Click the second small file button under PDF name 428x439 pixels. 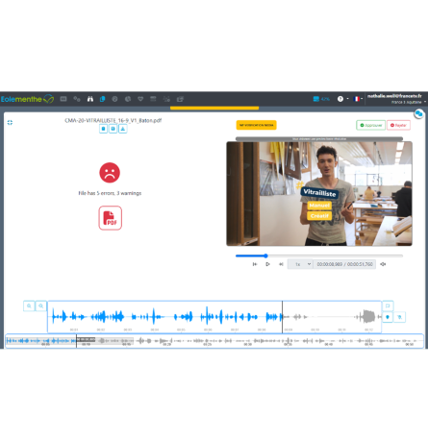click(x=113, y=129)
